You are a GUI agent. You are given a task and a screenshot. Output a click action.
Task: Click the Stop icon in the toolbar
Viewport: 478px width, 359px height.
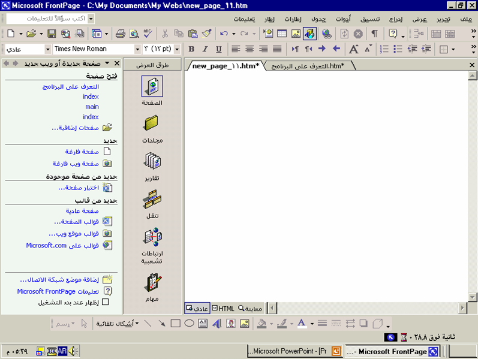(358, 34)
